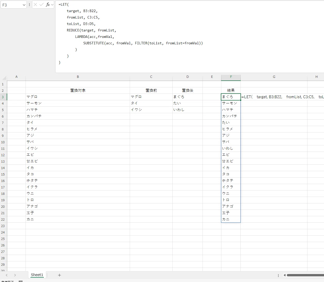Select result cell F3 まぐろ
The image size is (324, 282).
tap(231, 97)
